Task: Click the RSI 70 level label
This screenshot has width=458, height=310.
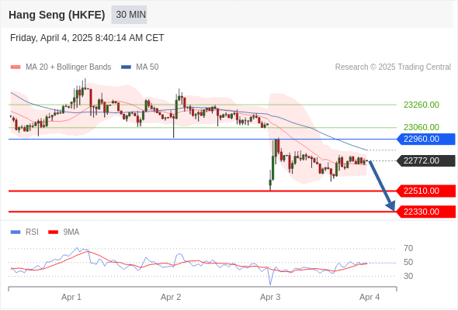Action: pos(408,249)
